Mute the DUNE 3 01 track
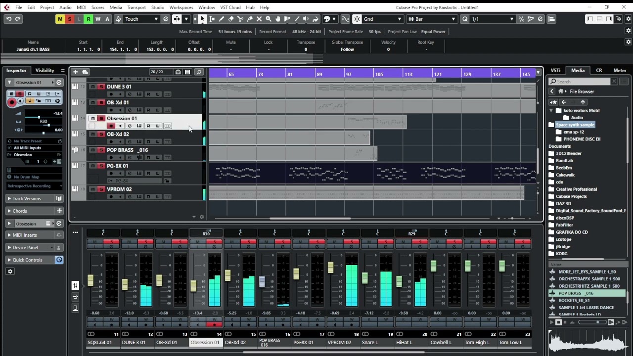 click(x=92, y=87)
